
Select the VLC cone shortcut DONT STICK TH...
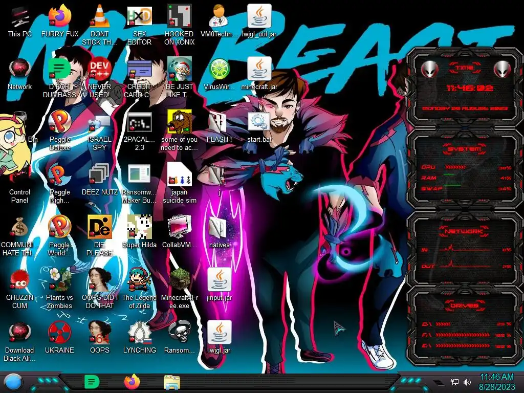tap(99, 24)
